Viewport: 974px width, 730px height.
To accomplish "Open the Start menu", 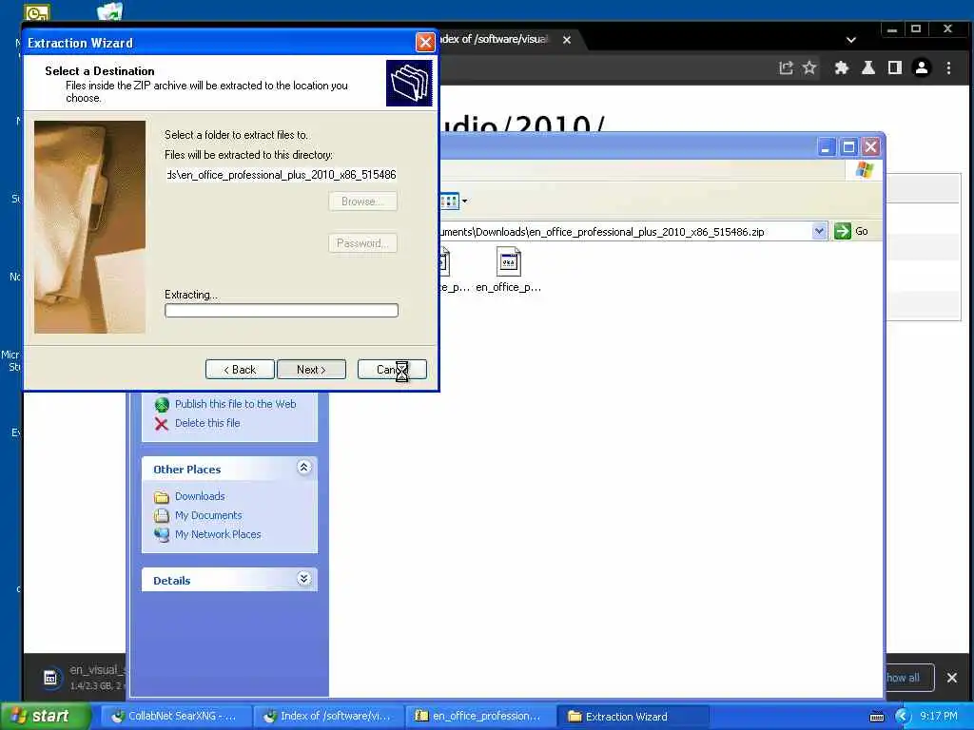I will click(x=45, y=717).
